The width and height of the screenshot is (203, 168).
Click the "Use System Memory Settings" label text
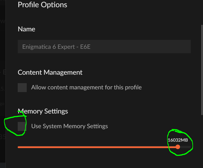[70, 126]
